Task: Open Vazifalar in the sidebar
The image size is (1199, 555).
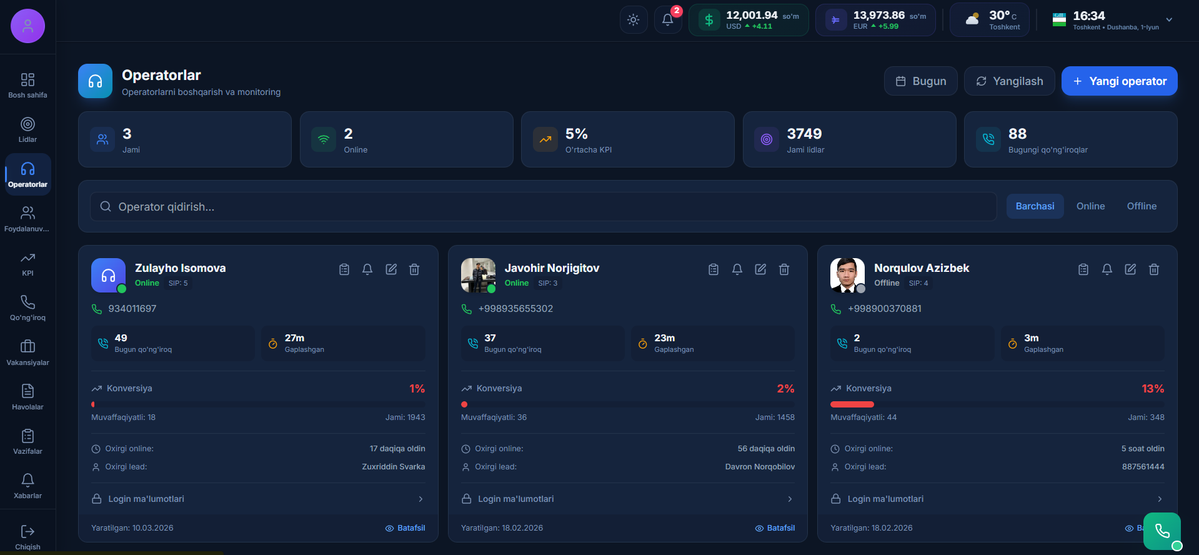Action: pyautogui.click(x=27, y=442)
